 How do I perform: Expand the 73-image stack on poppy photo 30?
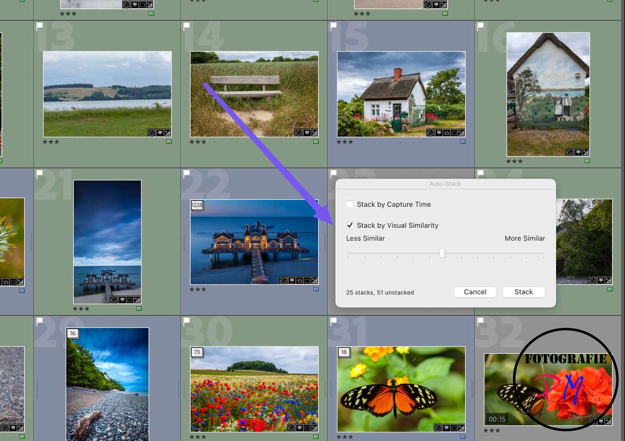coord(196,352)
